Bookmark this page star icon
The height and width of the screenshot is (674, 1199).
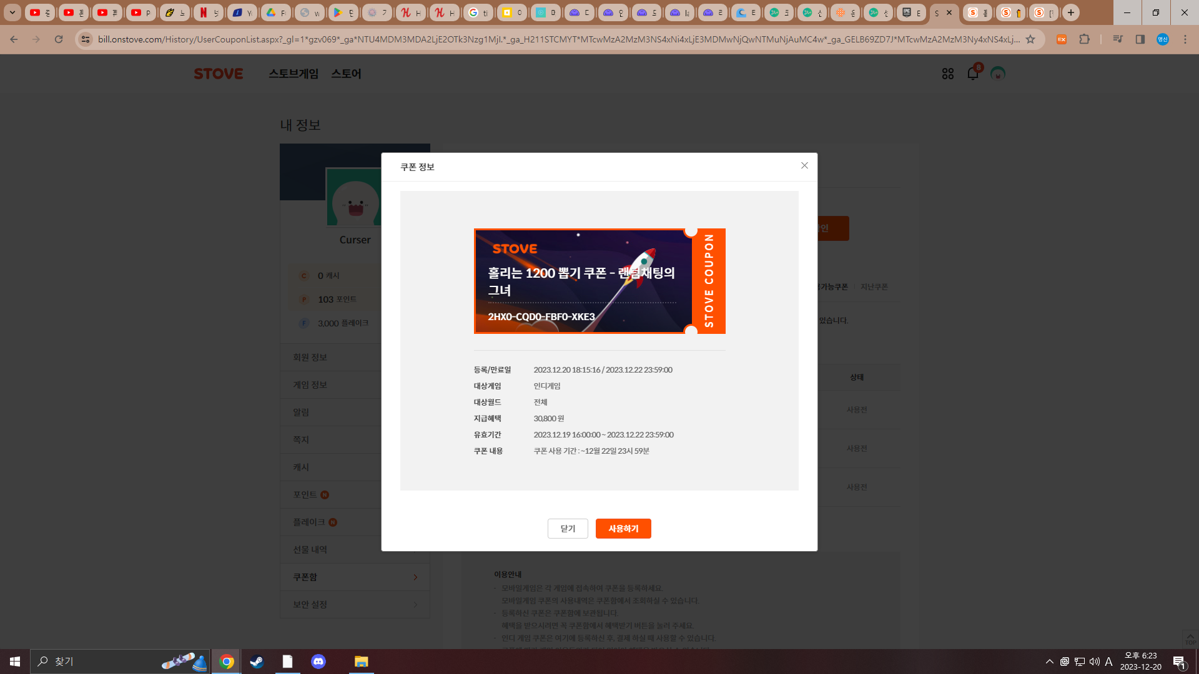(x=1030, y=39)
